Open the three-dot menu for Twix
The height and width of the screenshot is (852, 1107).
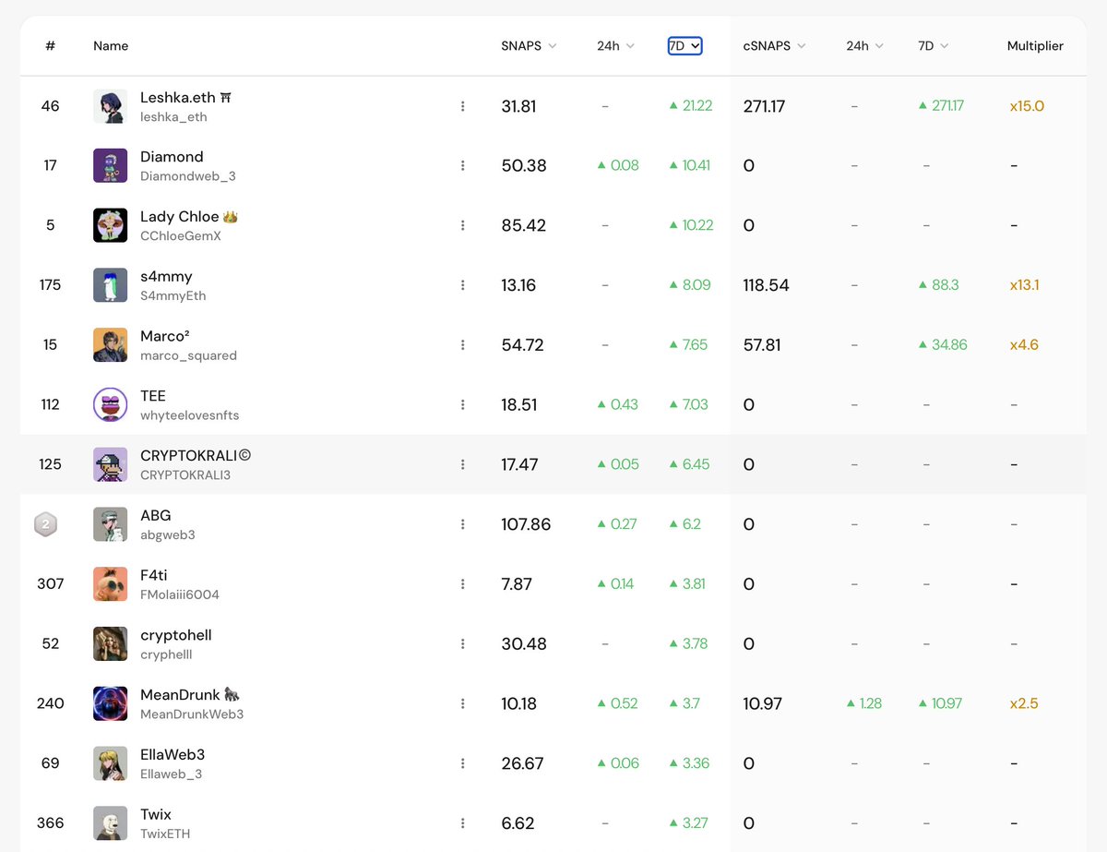click(462, 822)
